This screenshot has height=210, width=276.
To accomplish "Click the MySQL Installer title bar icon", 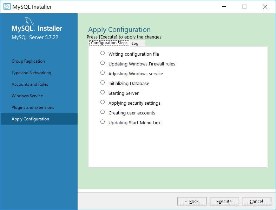I will pos(7,7).
